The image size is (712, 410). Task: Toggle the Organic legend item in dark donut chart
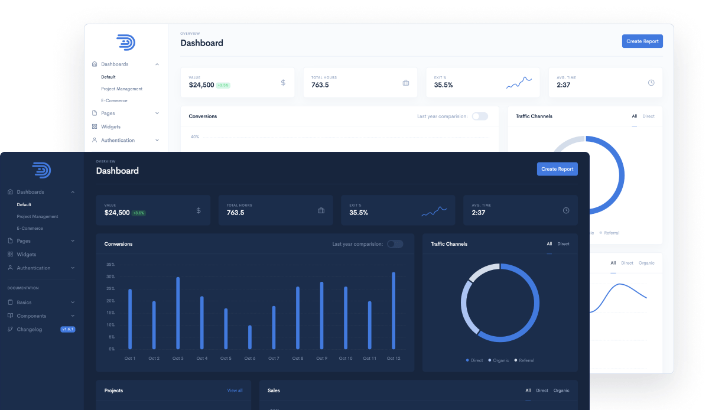coord(498,360)
